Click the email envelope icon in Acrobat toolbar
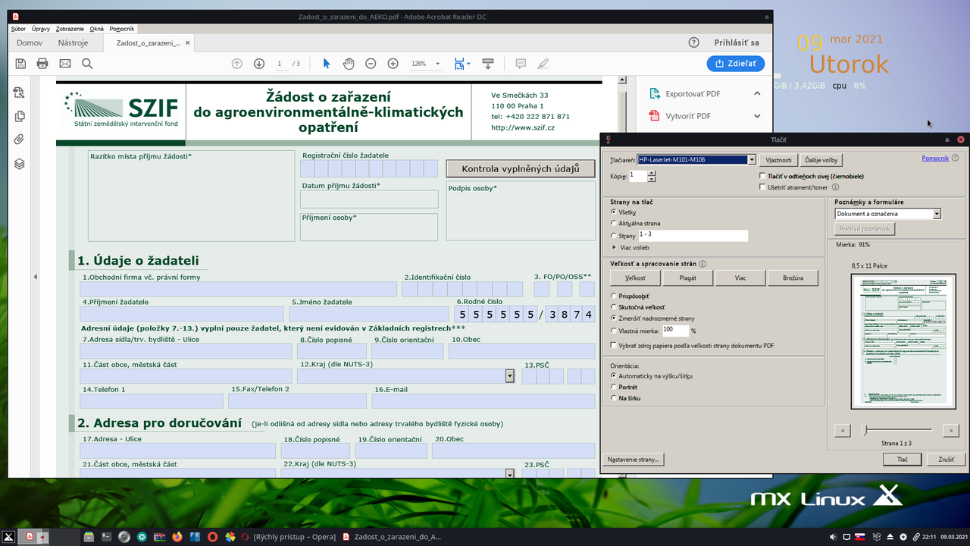This screenshot has width=970, height=546. (65, 64)
